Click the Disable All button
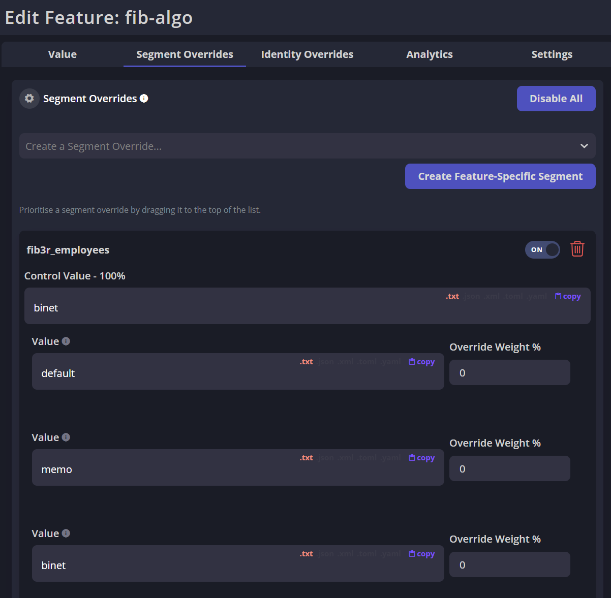The width and height of the screenshot is (611, 598). coord(556,99)
